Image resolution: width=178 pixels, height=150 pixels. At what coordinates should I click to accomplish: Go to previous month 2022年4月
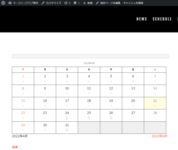[20, 136]
